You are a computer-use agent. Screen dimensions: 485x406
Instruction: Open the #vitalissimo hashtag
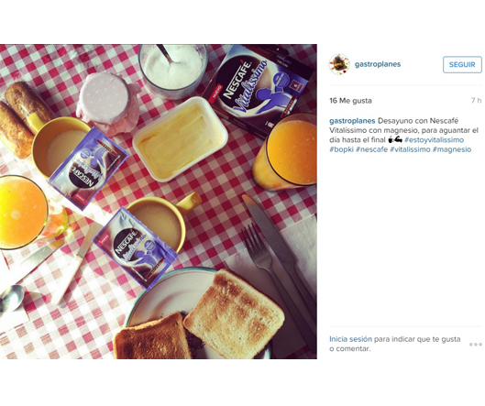pyautogui.click(x=410, y=149)
